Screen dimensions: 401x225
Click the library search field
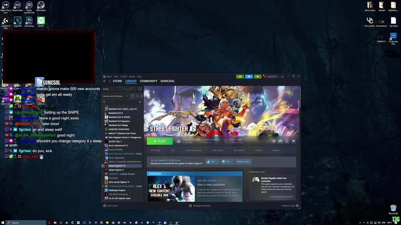(x=121, y=102)
